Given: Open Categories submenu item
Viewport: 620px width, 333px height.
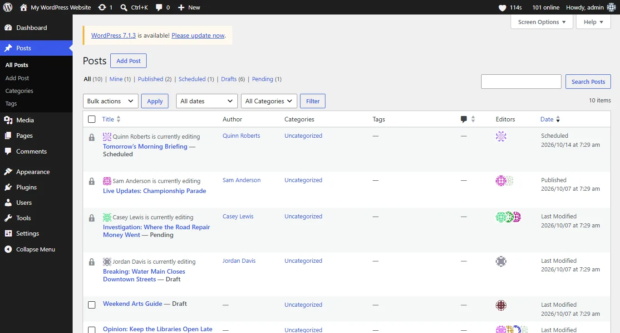Looking at the screenshot, I should (19, 91).
